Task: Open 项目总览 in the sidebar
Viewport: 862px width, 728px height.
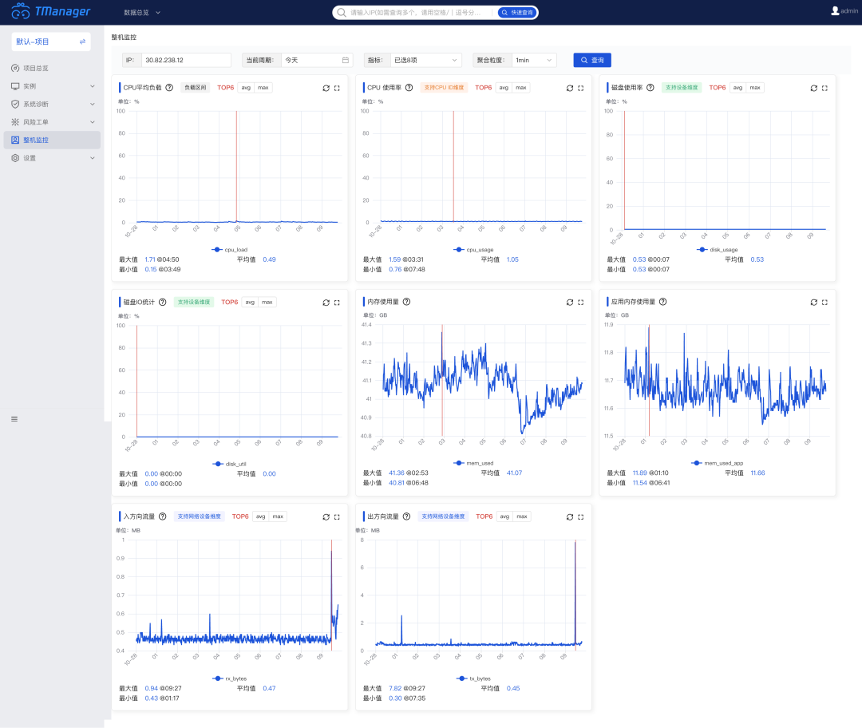Action: pos(35,68)
